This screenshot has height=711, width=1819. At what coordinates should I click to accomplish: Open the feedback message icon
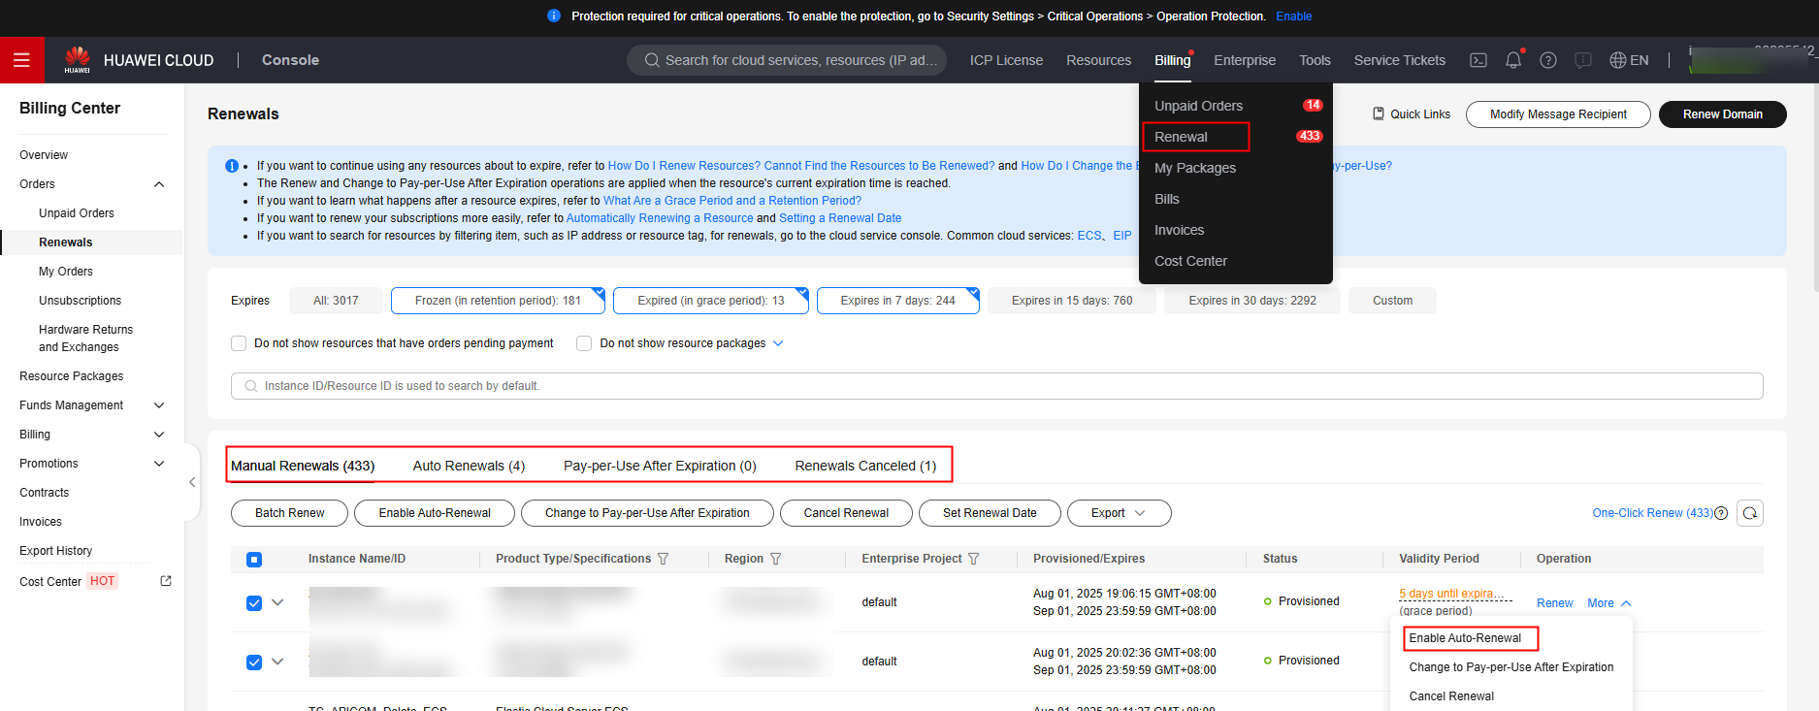tap(1583, 60)
